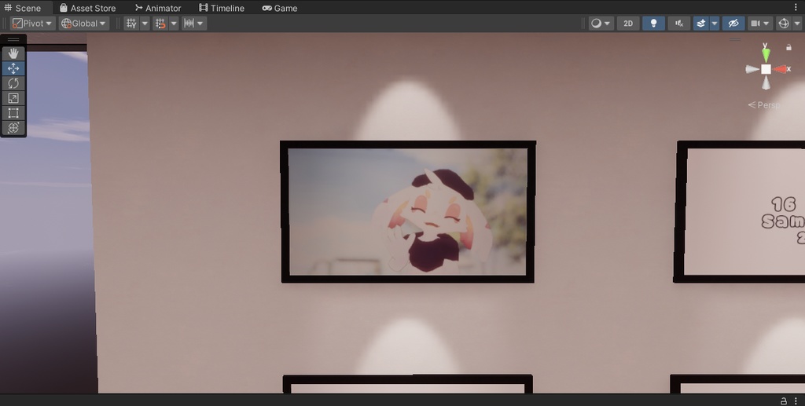Toggle scene effects icon

pyautogui.click(x=700, y=24)
